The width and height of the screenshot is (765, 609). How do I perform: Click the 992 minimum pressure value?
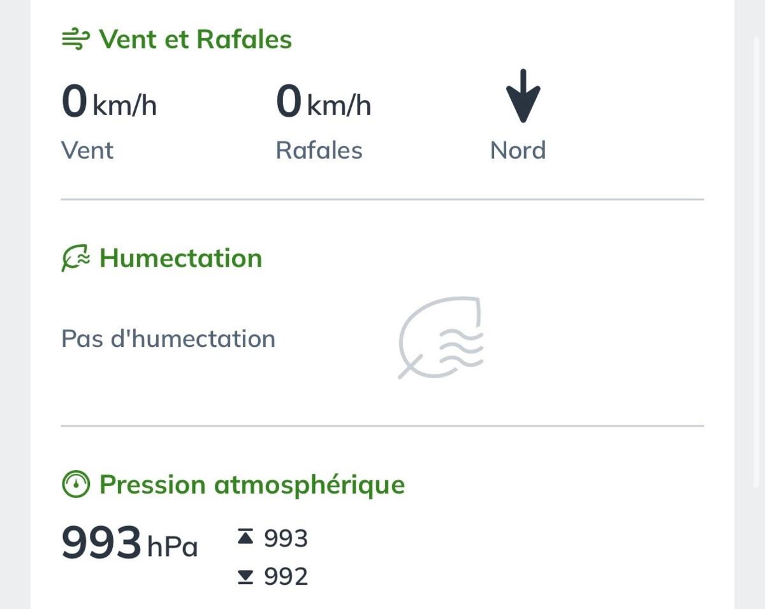tap(286, 577)
